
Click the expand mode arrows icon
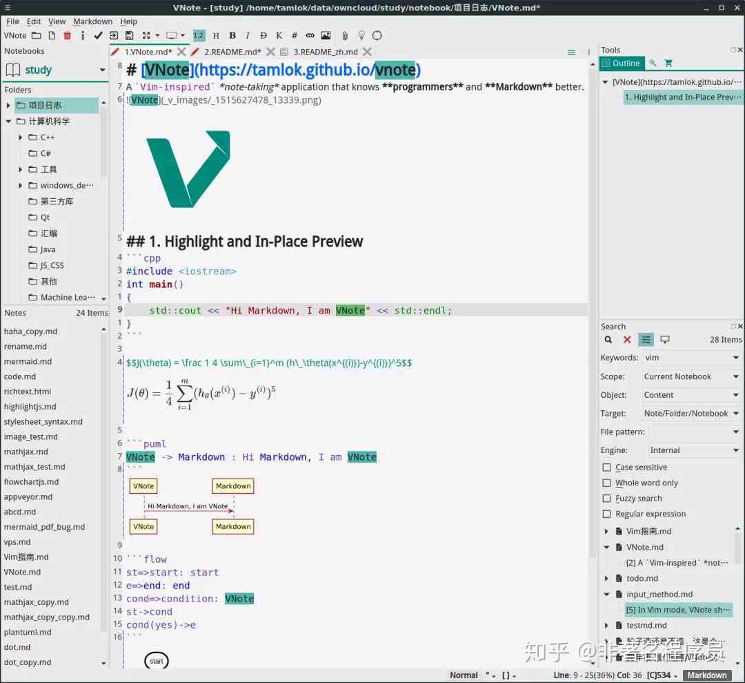(x=146, y=35)
